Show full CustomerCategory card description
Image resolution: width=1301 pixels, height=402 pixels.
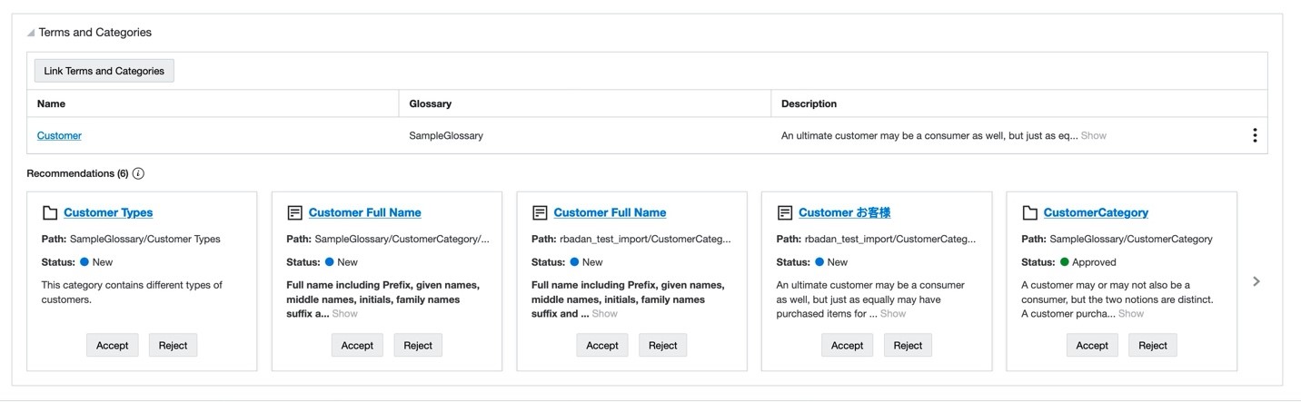pyautogui.click(x=1131, y=314)
